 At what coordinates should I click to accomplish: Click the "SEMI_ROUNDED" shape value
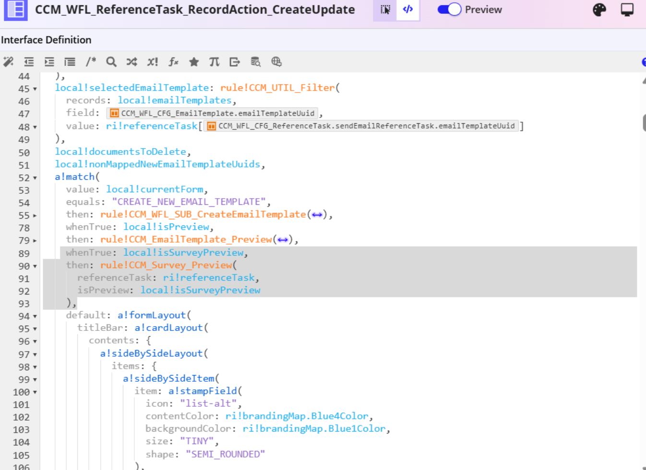click(225, 454)
